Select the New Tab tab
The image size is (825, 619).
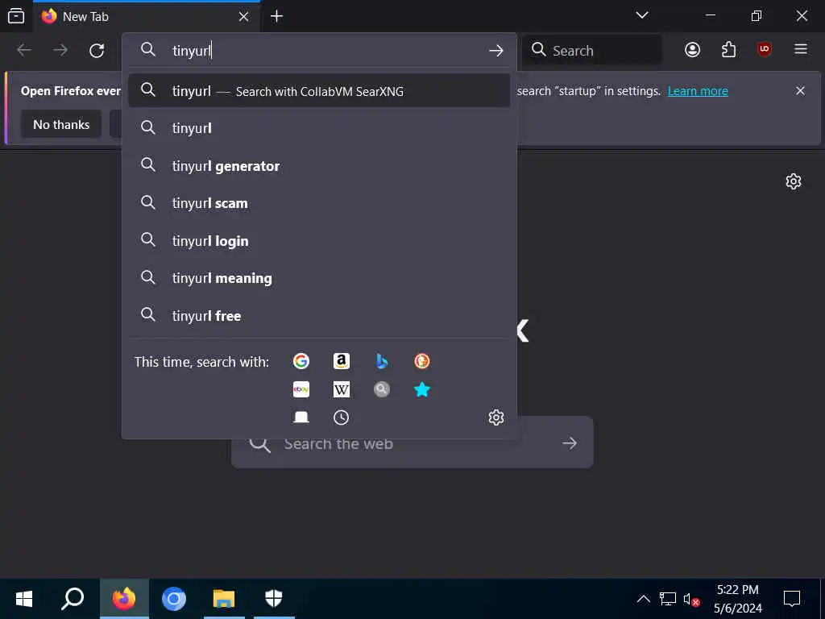pos(147,17)
